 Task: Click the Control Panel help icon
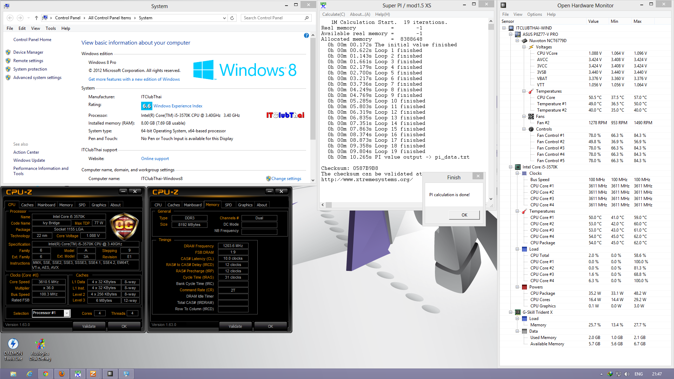pos(306,35)
